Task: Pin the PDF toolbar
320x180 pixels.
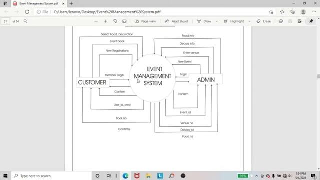Action: pos(311,21)
